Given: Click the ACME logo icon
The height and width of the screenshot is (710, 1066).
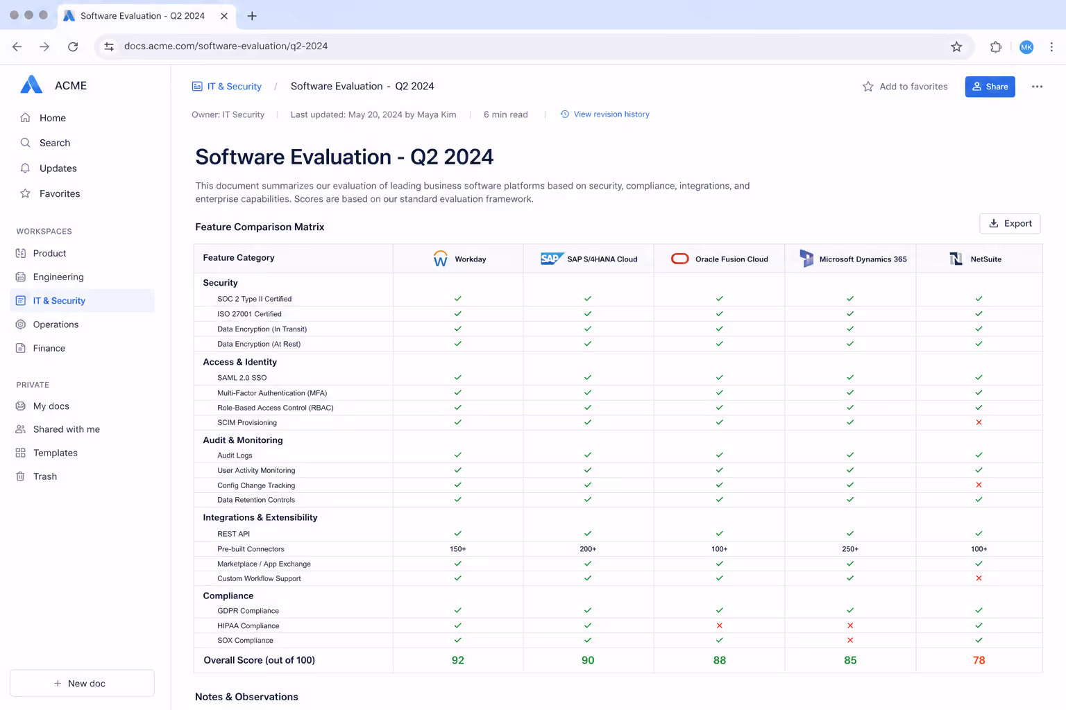Looking at the screenshot, I should pyautogui.click(x=31, y=85).
